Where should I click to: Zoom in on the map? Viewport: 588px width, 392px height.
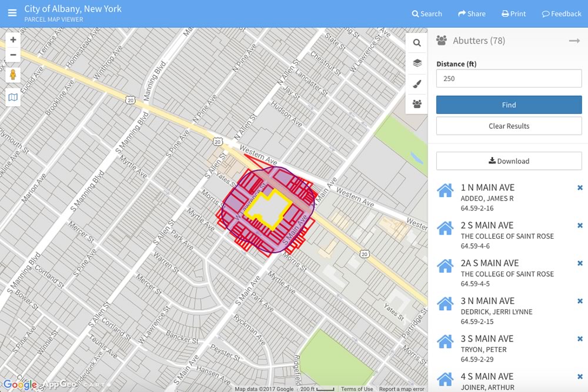tap(13, 40)
